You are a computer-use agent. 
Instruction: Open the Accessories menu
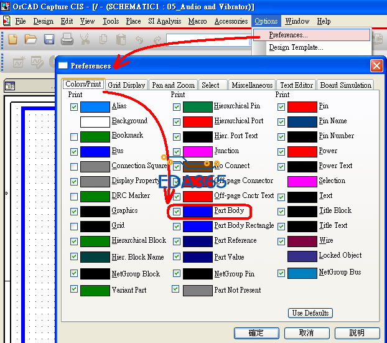point(231,21)
